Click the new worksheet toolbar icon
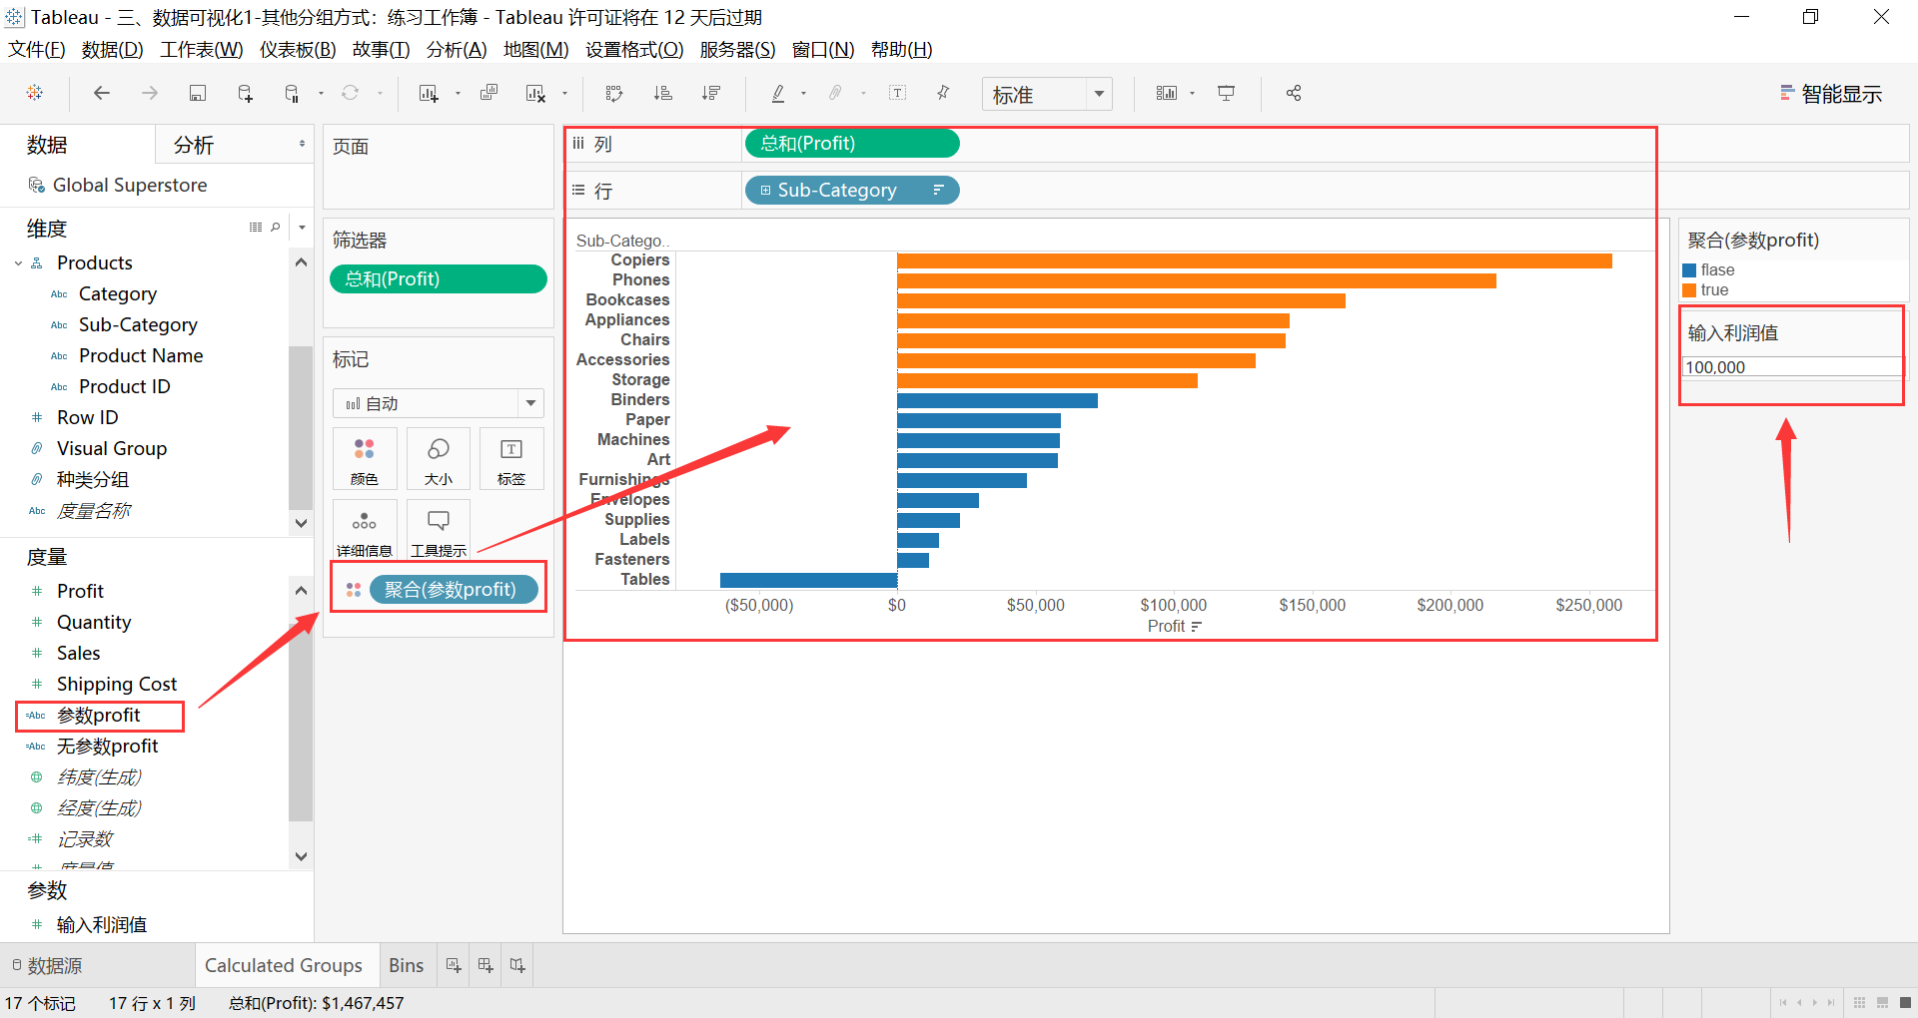Image resolution: width=1918 pixels, height=1018 pixels. (429, 93)
